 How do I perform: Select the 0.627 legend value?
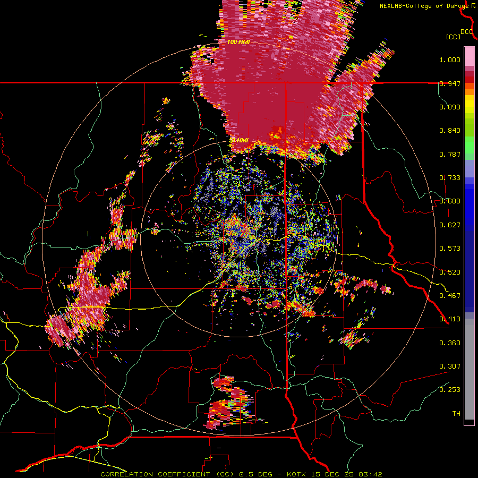tap(450, 225)
